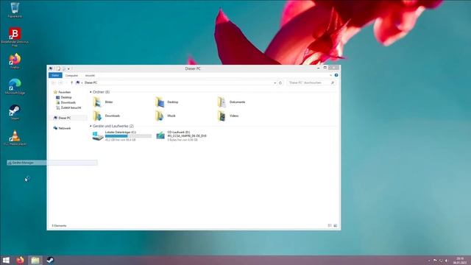This screenshot has width=471, height=265.
Task: Click the Dieser PC address bar path
Action: point(91,82)
